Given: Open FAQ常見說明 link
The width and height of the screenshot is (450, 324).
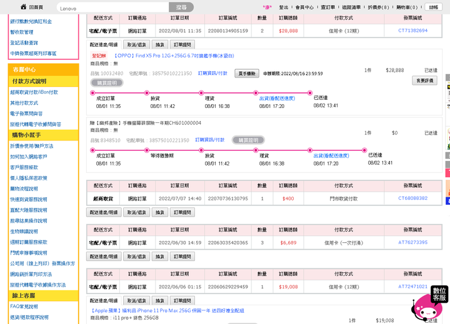Looking at the screenshot, I should point(24,307).
